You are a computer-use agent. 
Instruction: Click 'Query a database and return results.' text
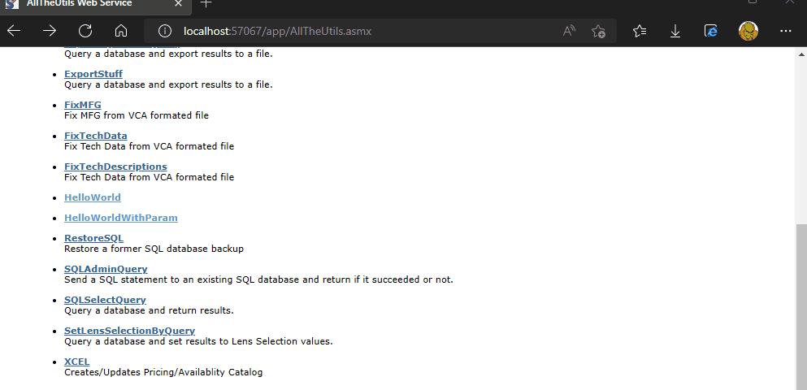coord(149,310)
